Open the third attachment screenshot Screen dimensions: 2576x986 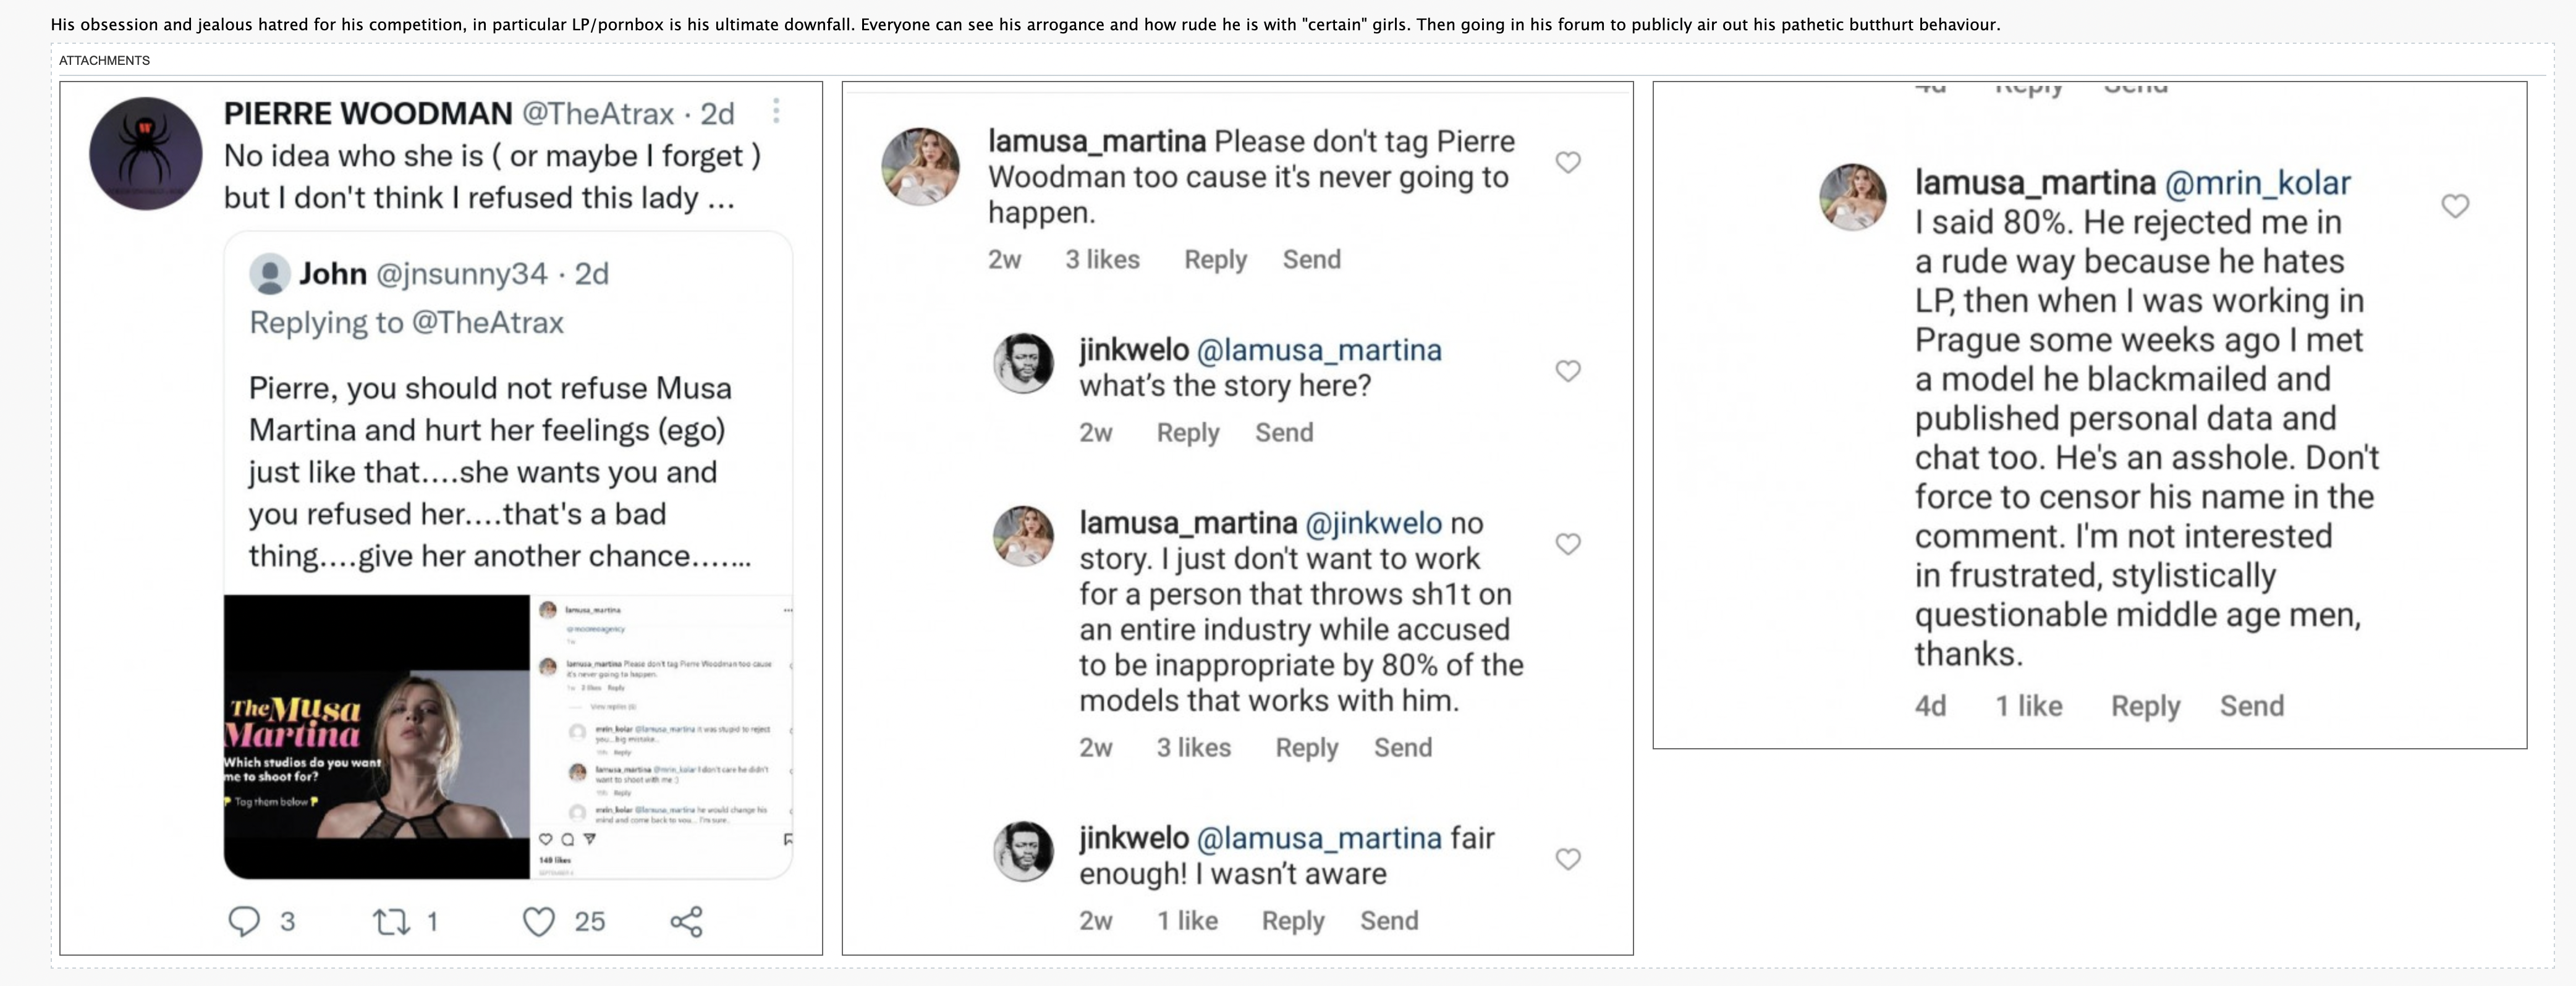coord(2089,414)
